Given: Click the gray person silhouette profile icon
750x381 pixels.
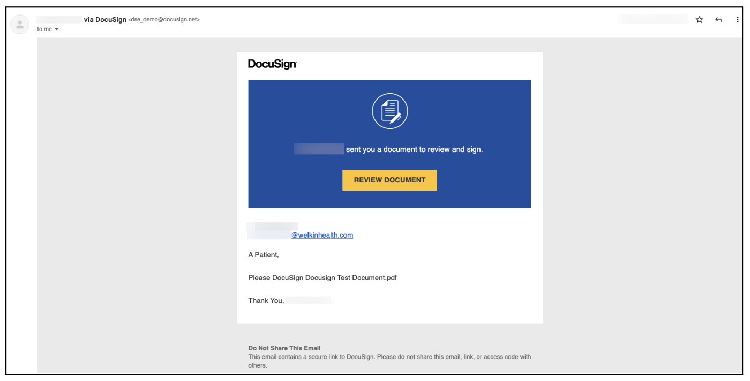Looking at the screenshot, I should [x=20, y=24].
